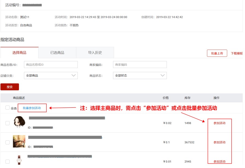Select the 选择商品 tab

(x=19, y=53)
